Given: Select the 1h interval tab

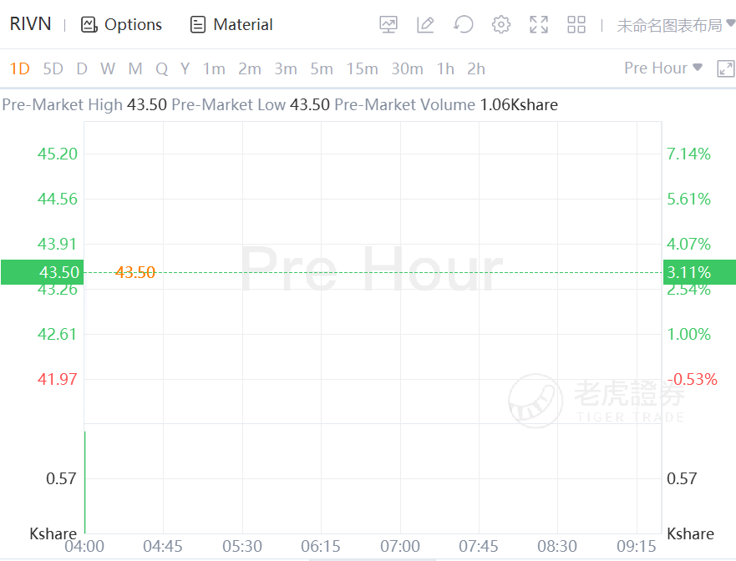Looking at the screenshot, I should click(445, 69).
